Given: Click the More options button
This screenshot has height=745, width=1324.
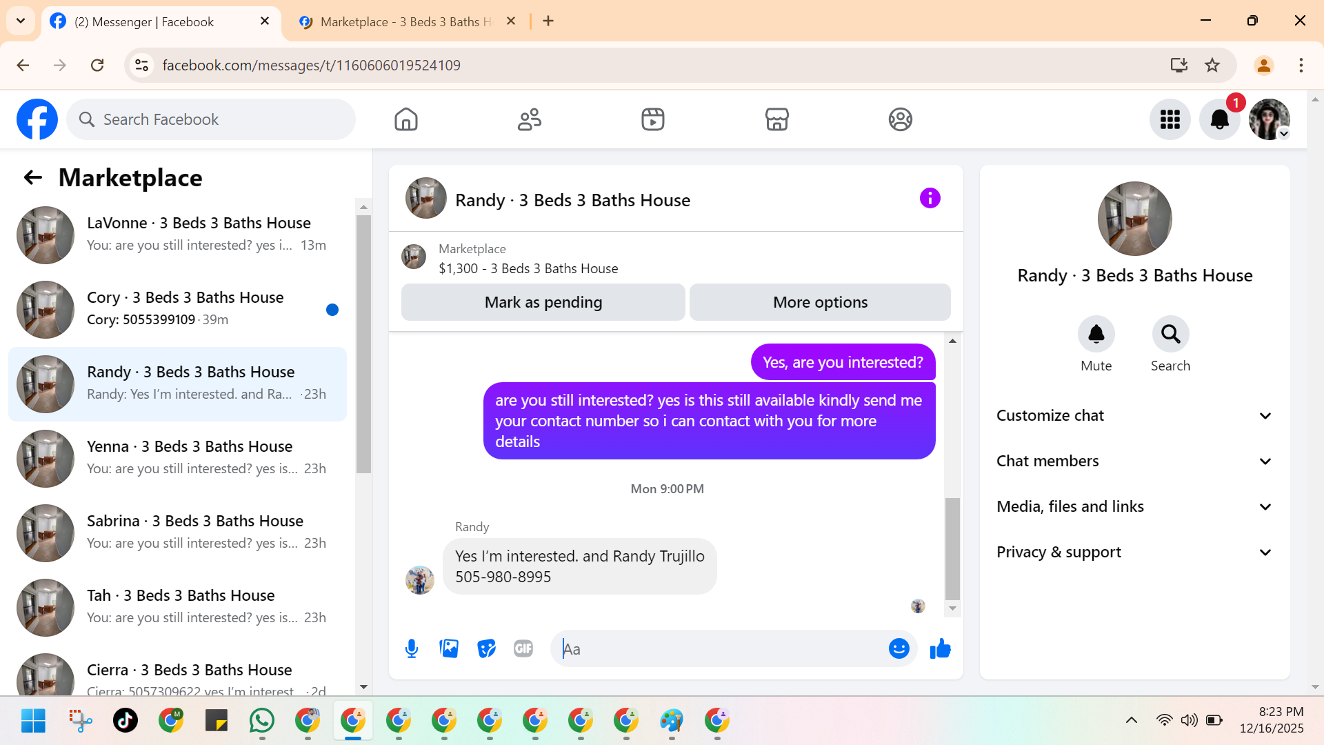Looking at the screenshot, I should tap(820, 302).
